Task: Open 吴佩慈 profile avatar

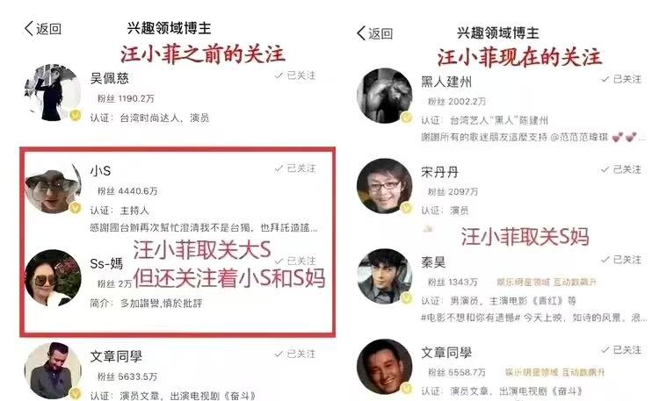Action: (x=53, y=93)
